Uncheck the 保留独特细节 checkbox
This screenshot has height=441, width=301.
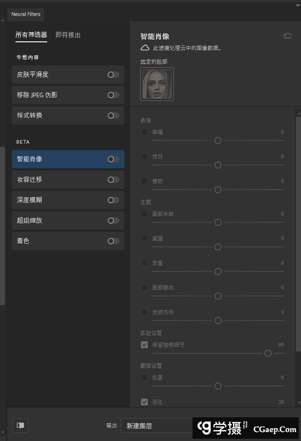point(144,345)
